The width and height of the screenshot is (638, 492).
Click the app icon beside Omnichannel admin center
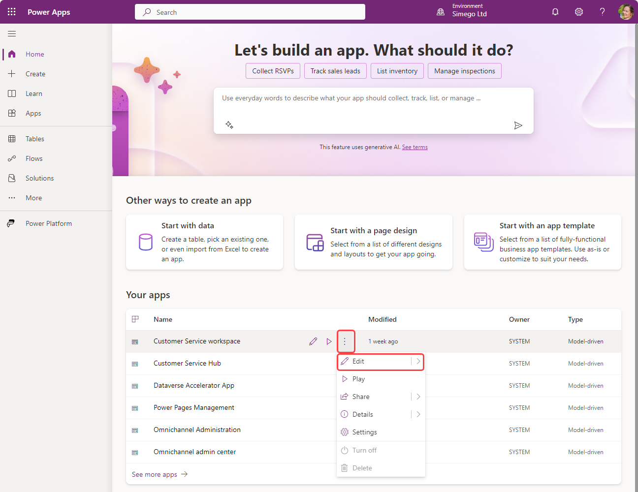[135, 452]
